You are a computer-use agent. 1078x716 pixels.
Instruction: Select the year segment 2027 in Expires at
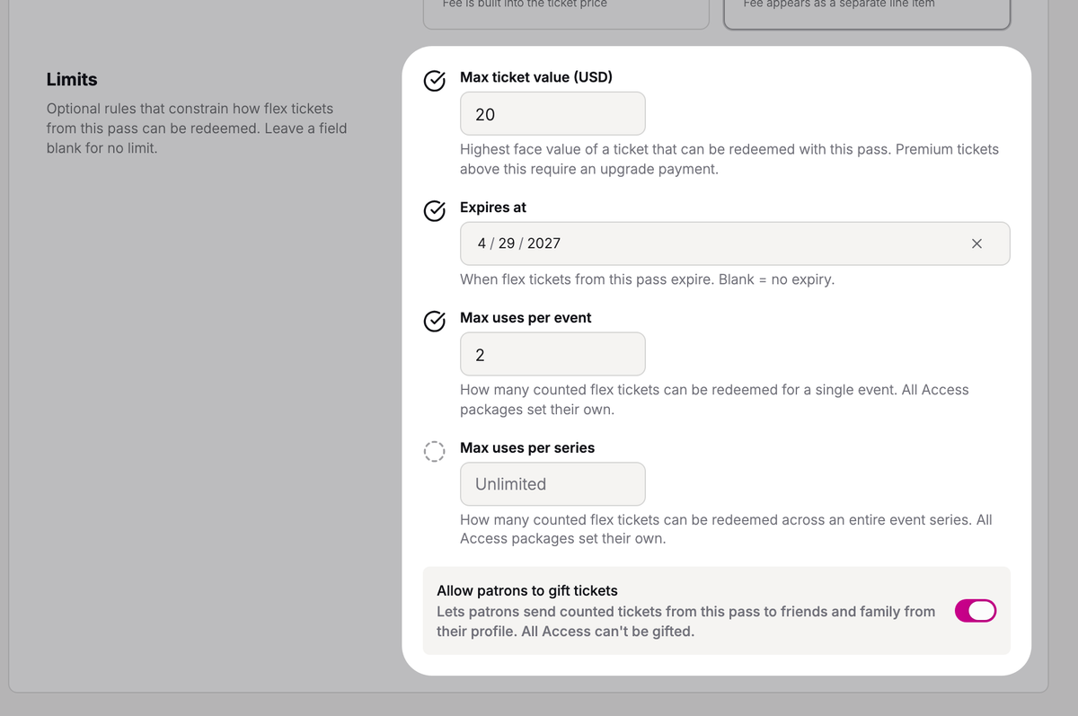coord(543,243)
